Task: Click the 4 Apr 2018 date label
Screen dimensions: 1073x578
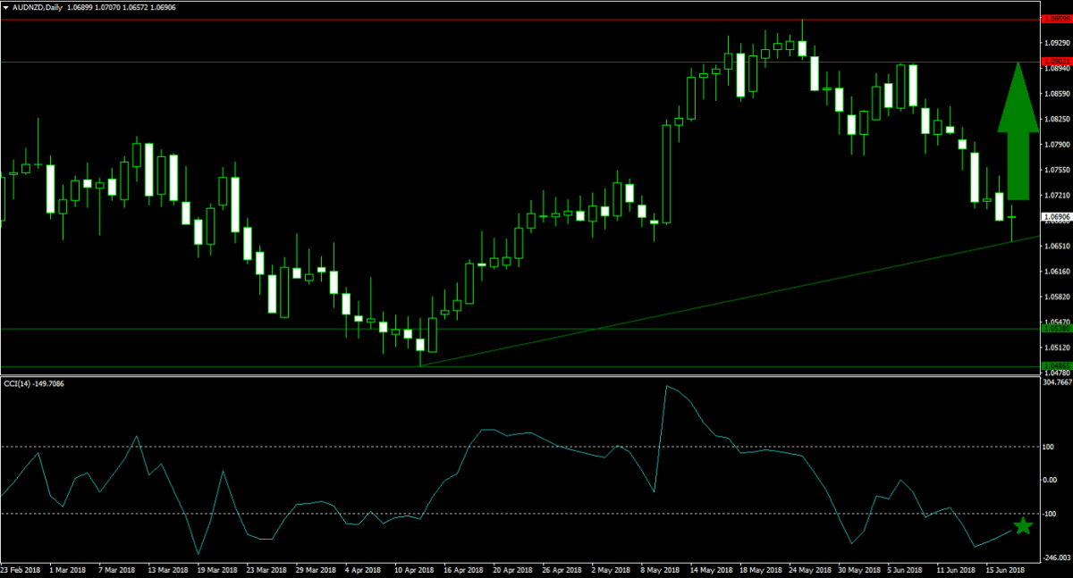Action: point(363,570)
